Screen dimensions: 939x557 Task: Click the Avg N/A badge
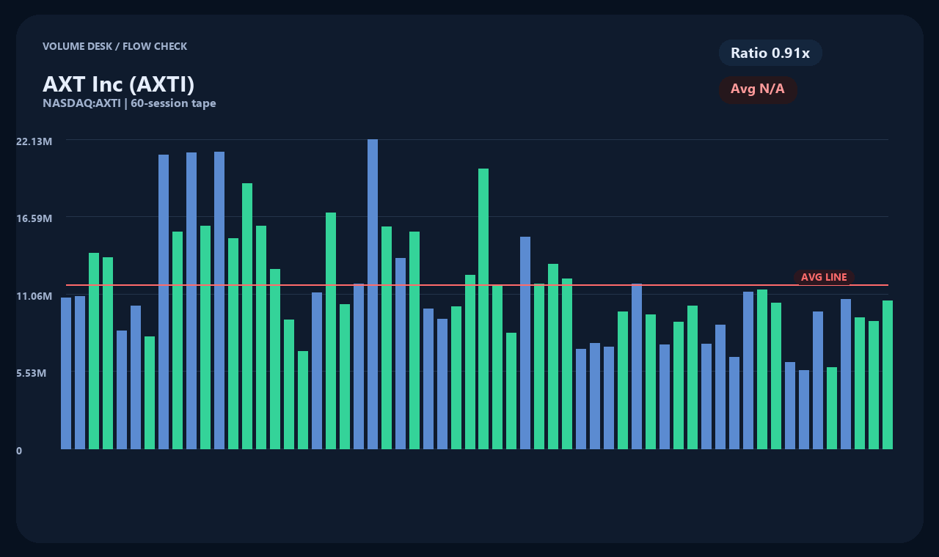tap(758, 89)
